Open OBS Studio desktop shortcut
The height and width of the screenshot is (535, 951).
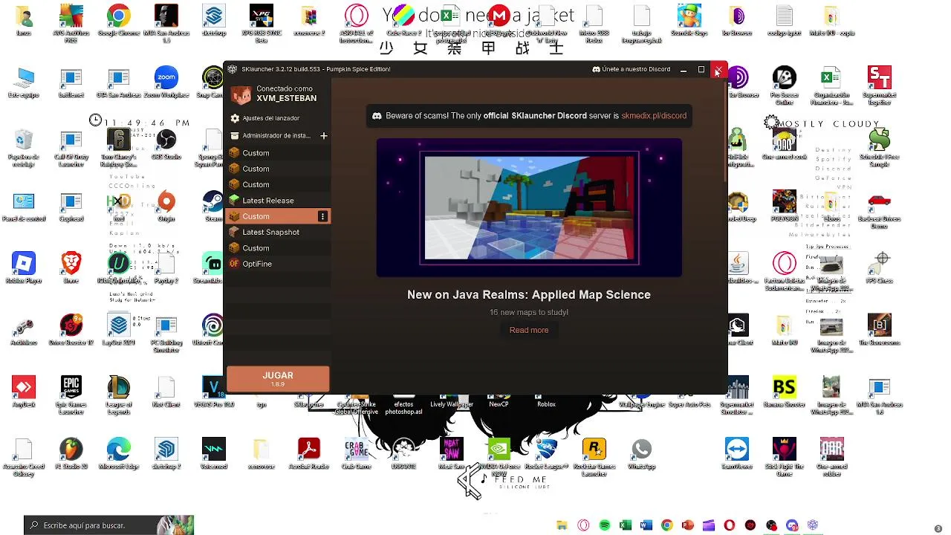pos(166,145)
